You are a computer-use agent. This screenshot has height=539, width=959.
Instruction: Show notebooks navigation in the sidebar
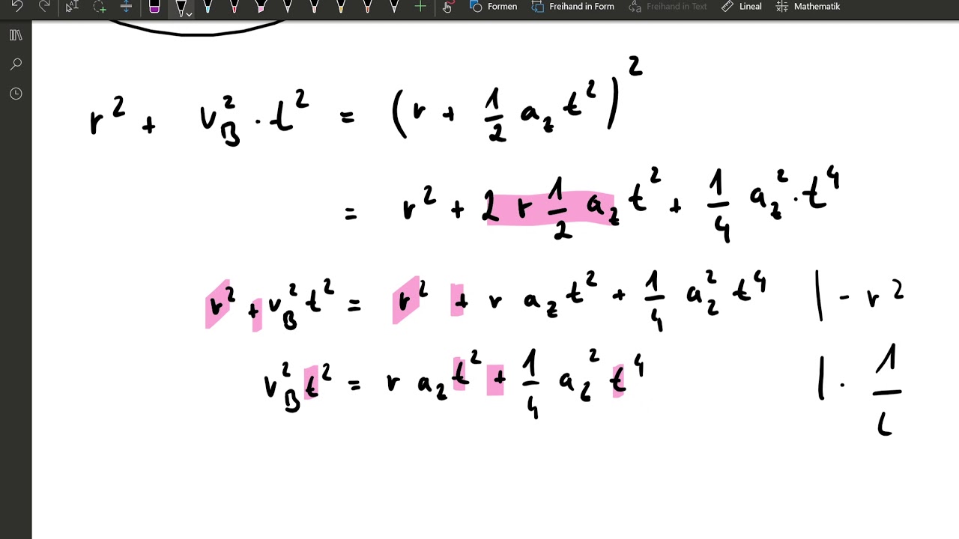16,35
